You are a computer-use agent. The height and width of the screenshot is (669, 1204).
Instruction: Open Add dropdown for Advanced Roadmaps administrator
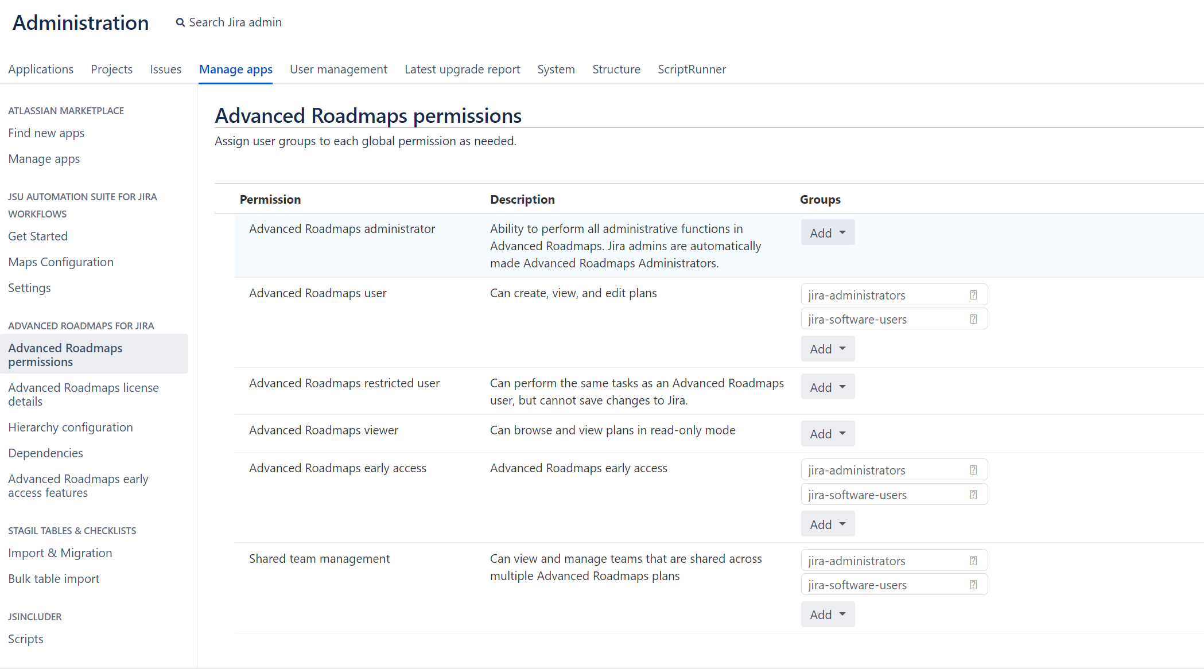coord(827,232)
